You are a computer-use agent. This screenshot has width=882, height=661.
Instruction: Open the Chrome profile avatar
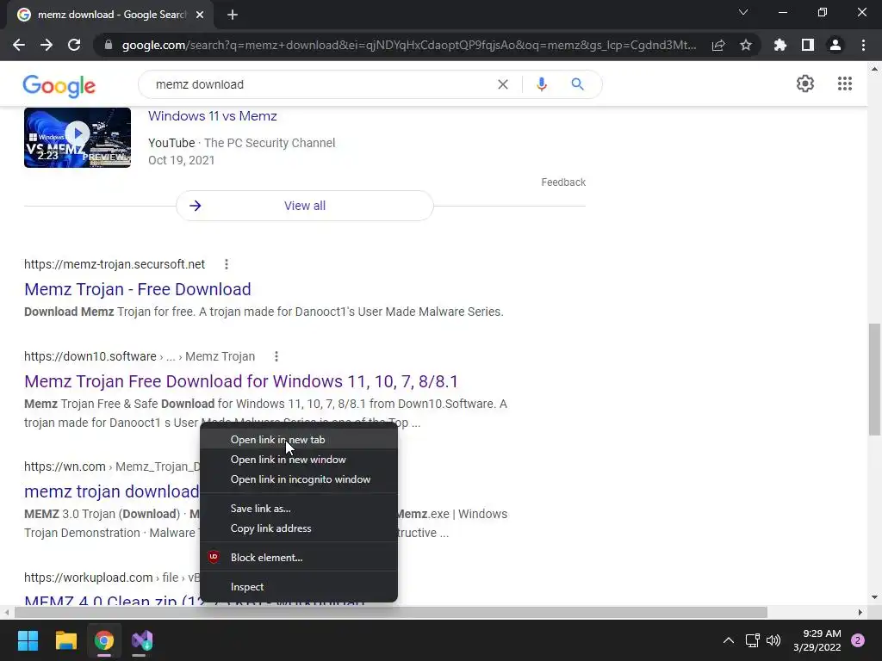[x=835, y=45]
